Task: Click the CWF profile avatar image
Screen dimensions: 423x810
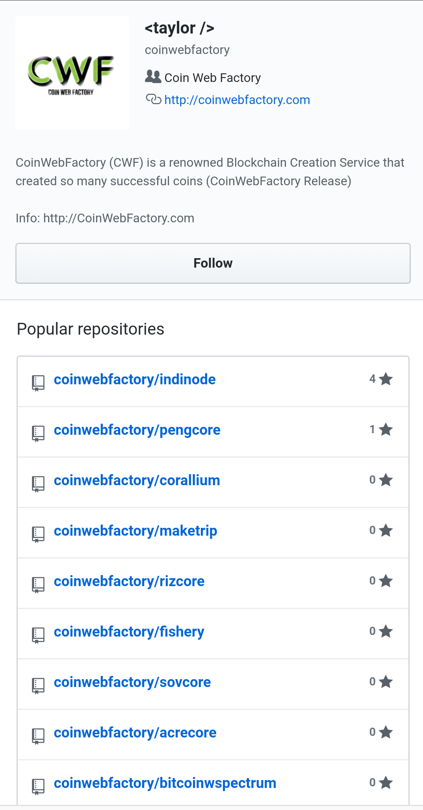Action: click(72, 73)
